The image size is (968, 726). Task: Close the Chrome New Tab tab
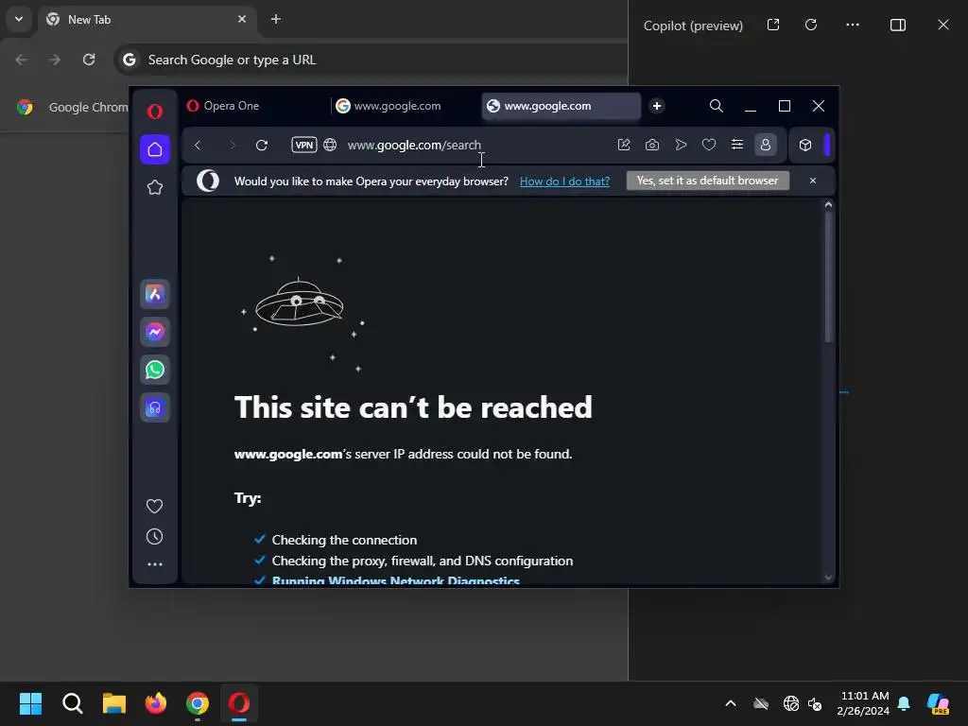tap(242, 19)
